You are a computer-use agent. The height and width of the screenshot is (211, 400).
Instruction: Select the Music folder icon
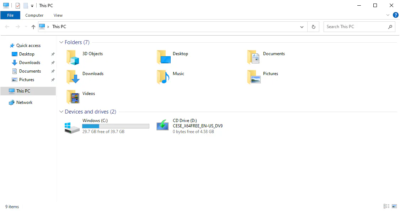pos(163,77)
